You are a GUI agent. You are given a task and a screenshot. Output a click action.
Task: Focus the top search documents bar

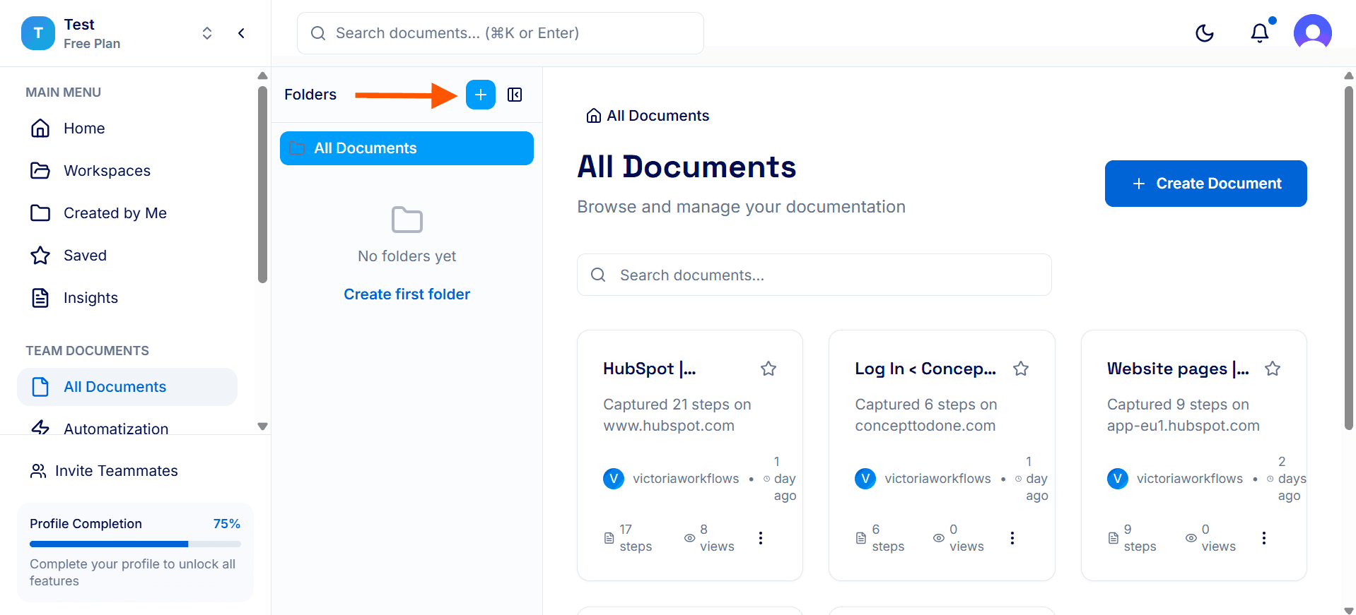(501, 33)
